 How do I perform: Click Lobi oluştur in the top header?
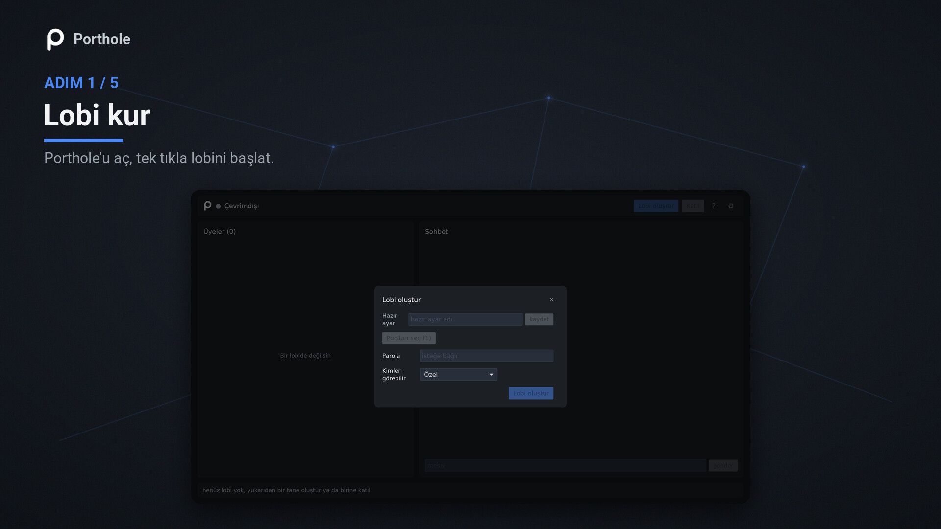pyautogui.click(x=656, y=206)
